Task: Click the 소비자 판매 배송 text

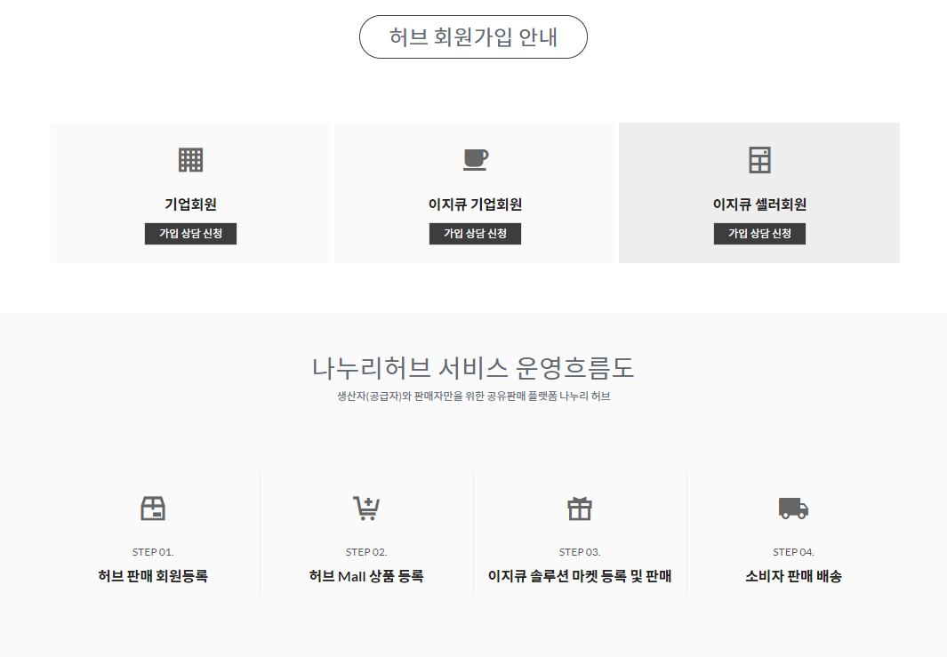Action: point(793,576)
